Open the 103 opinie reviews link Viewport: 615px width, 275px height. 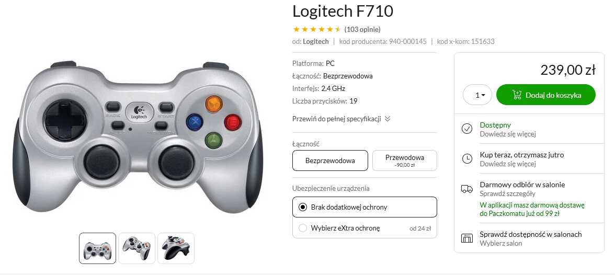point(362,29)
